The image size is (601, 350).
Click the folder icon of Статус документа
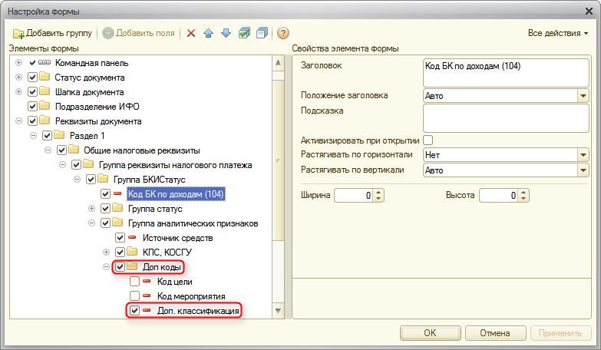tap(45, 77)
